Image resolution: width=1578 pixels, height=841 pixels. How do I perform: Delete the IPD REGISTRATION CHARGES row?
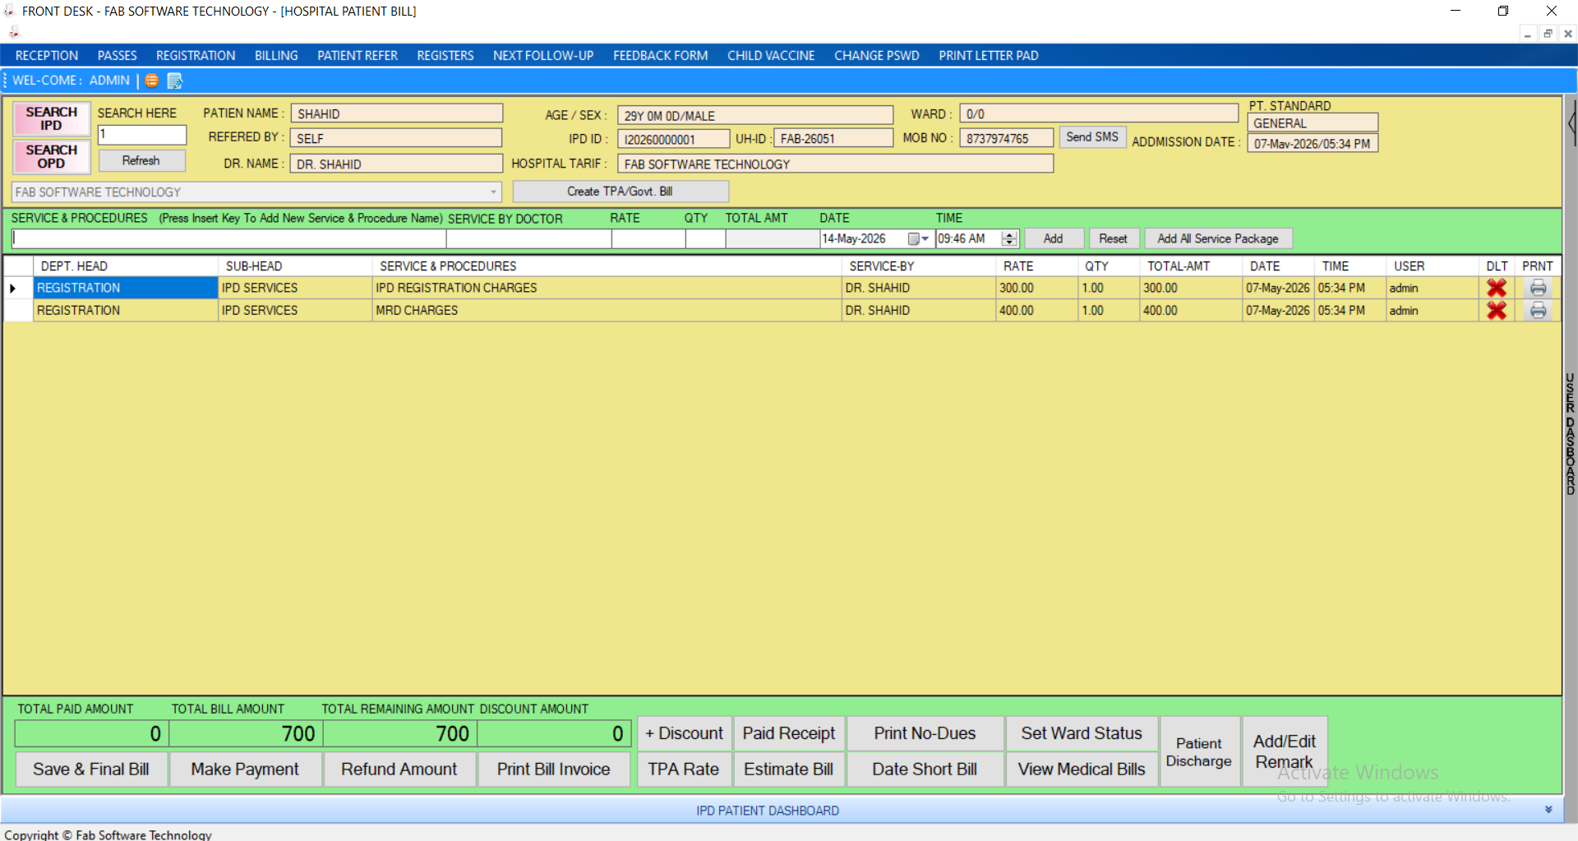1497,288
